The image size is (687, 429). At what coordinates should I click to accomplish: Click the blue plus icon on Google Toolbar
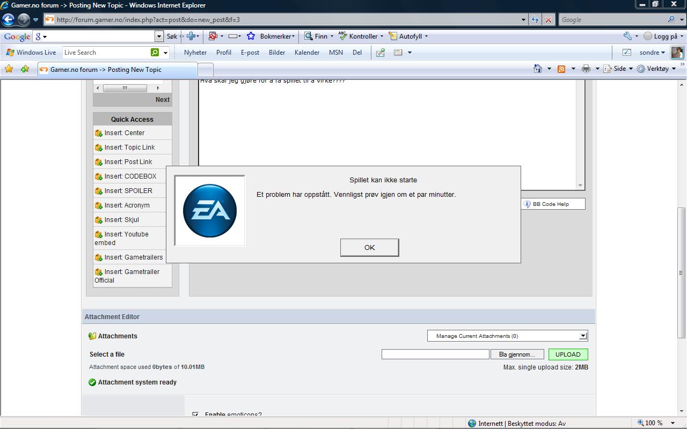(191, 36)
